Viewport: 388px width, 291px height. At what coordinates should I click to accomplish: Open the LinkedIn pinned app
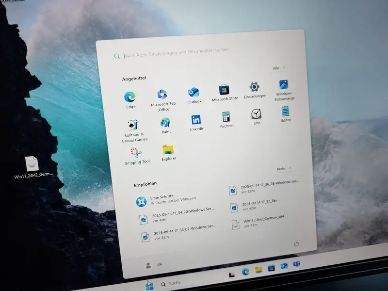tap(196, 123)
